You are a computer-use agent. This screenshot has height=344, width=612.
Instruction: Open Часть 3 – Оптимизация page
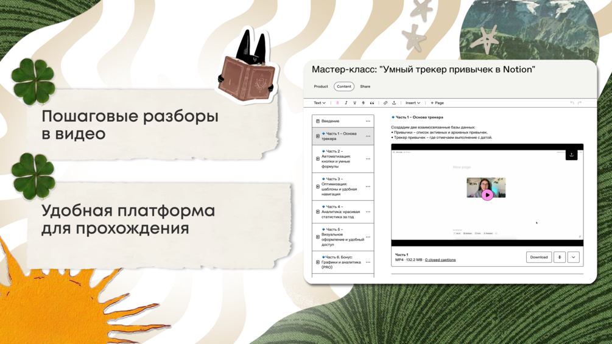click(343, 186)
